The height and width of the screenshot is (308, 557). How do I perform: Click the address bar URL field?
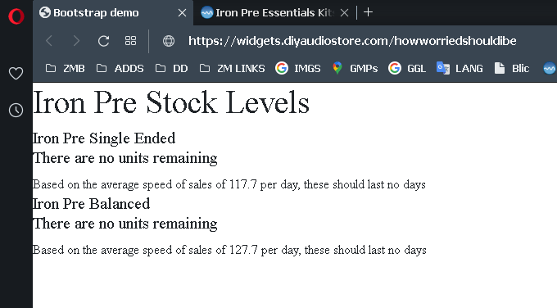tap(352, 41)
